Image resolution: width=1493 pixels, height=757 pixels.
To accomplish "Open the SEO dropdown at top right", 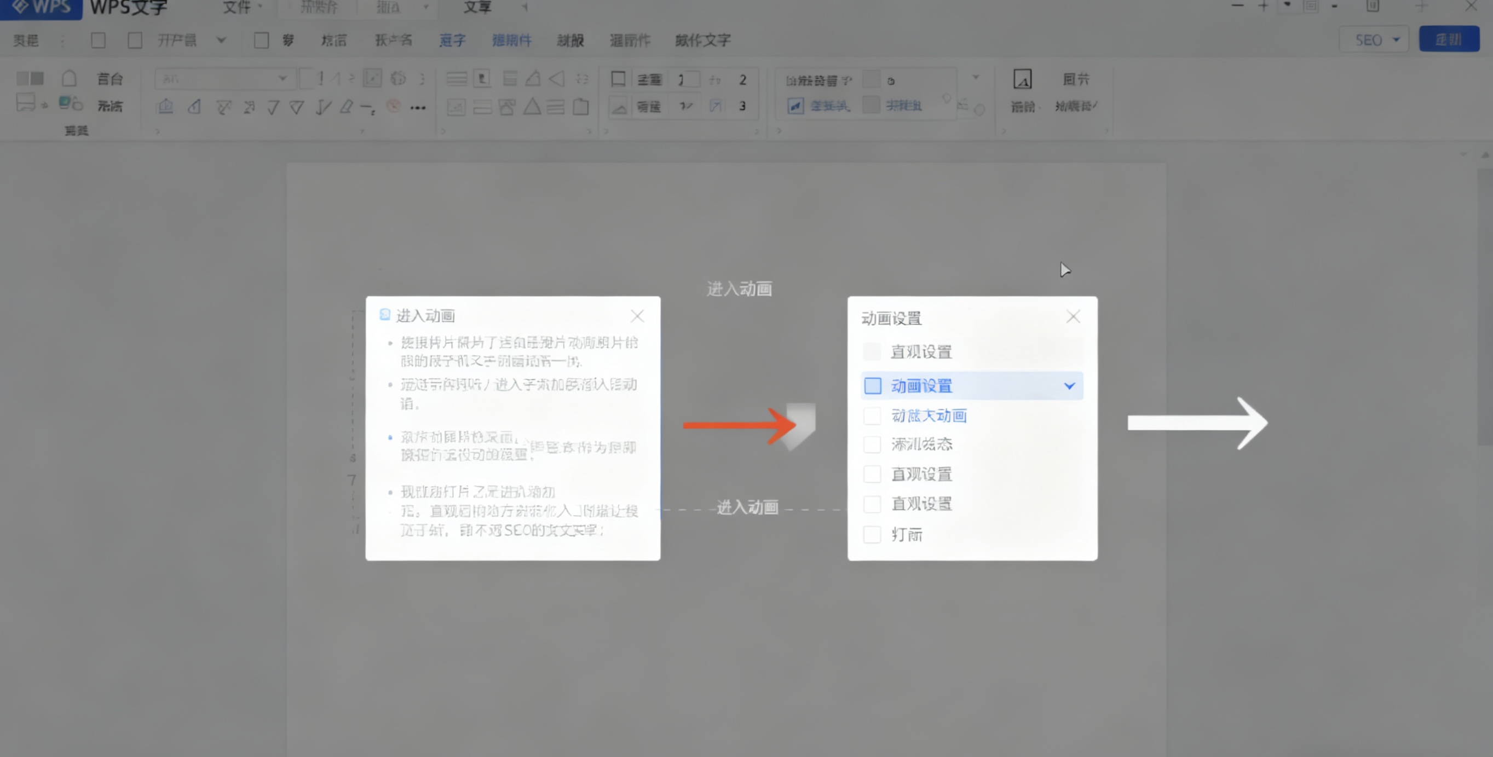I will pyautogui.click(x=1374, y=39).
